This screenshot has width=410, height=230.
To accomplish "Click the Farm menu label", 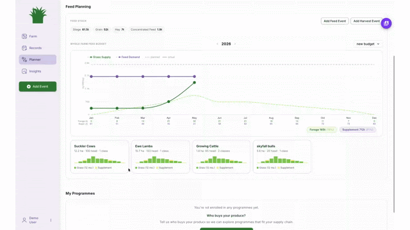I will point(33,36).
